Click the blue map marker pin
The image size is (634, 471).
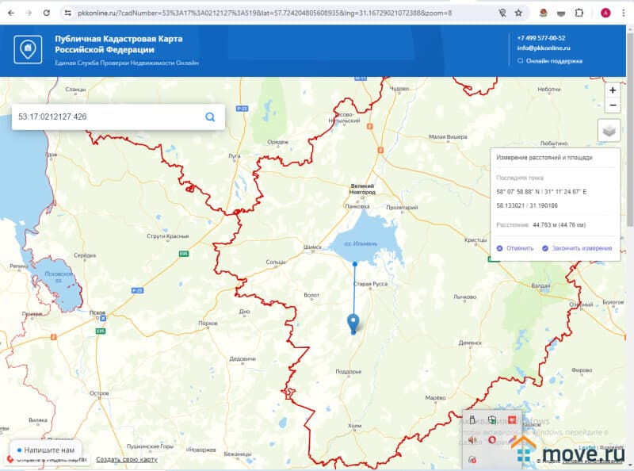[x=353, y=323]
